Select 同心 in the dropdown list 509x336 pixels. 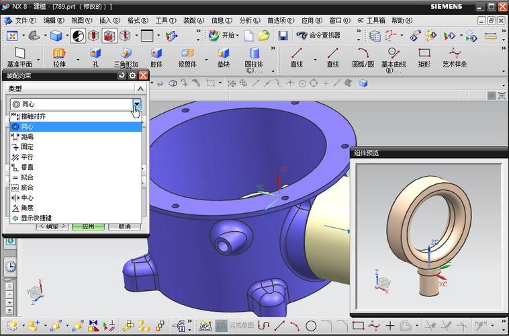[76, 126]
